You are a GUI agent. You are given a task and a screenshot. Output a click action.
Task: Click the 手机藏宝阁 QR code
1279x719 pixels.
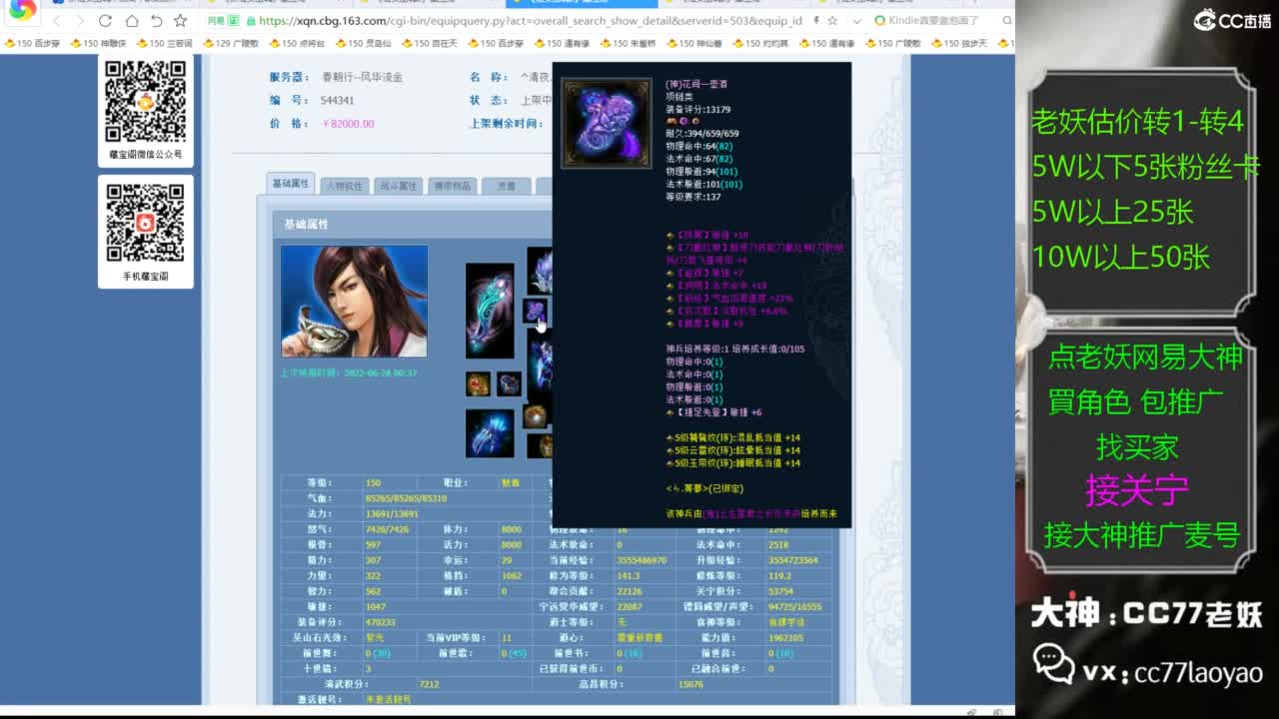(146, 223)
